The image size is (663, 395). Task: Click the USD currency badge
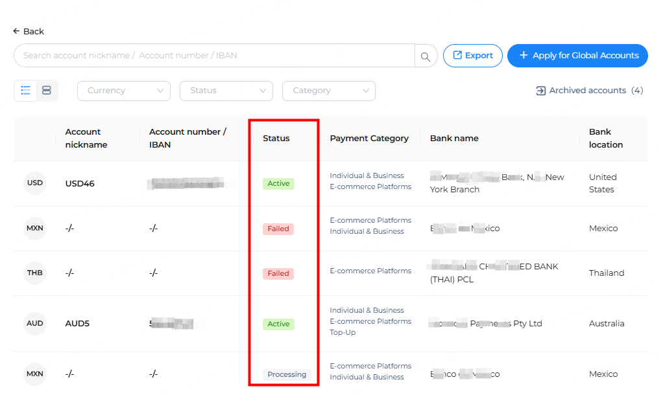coord(34,183)
